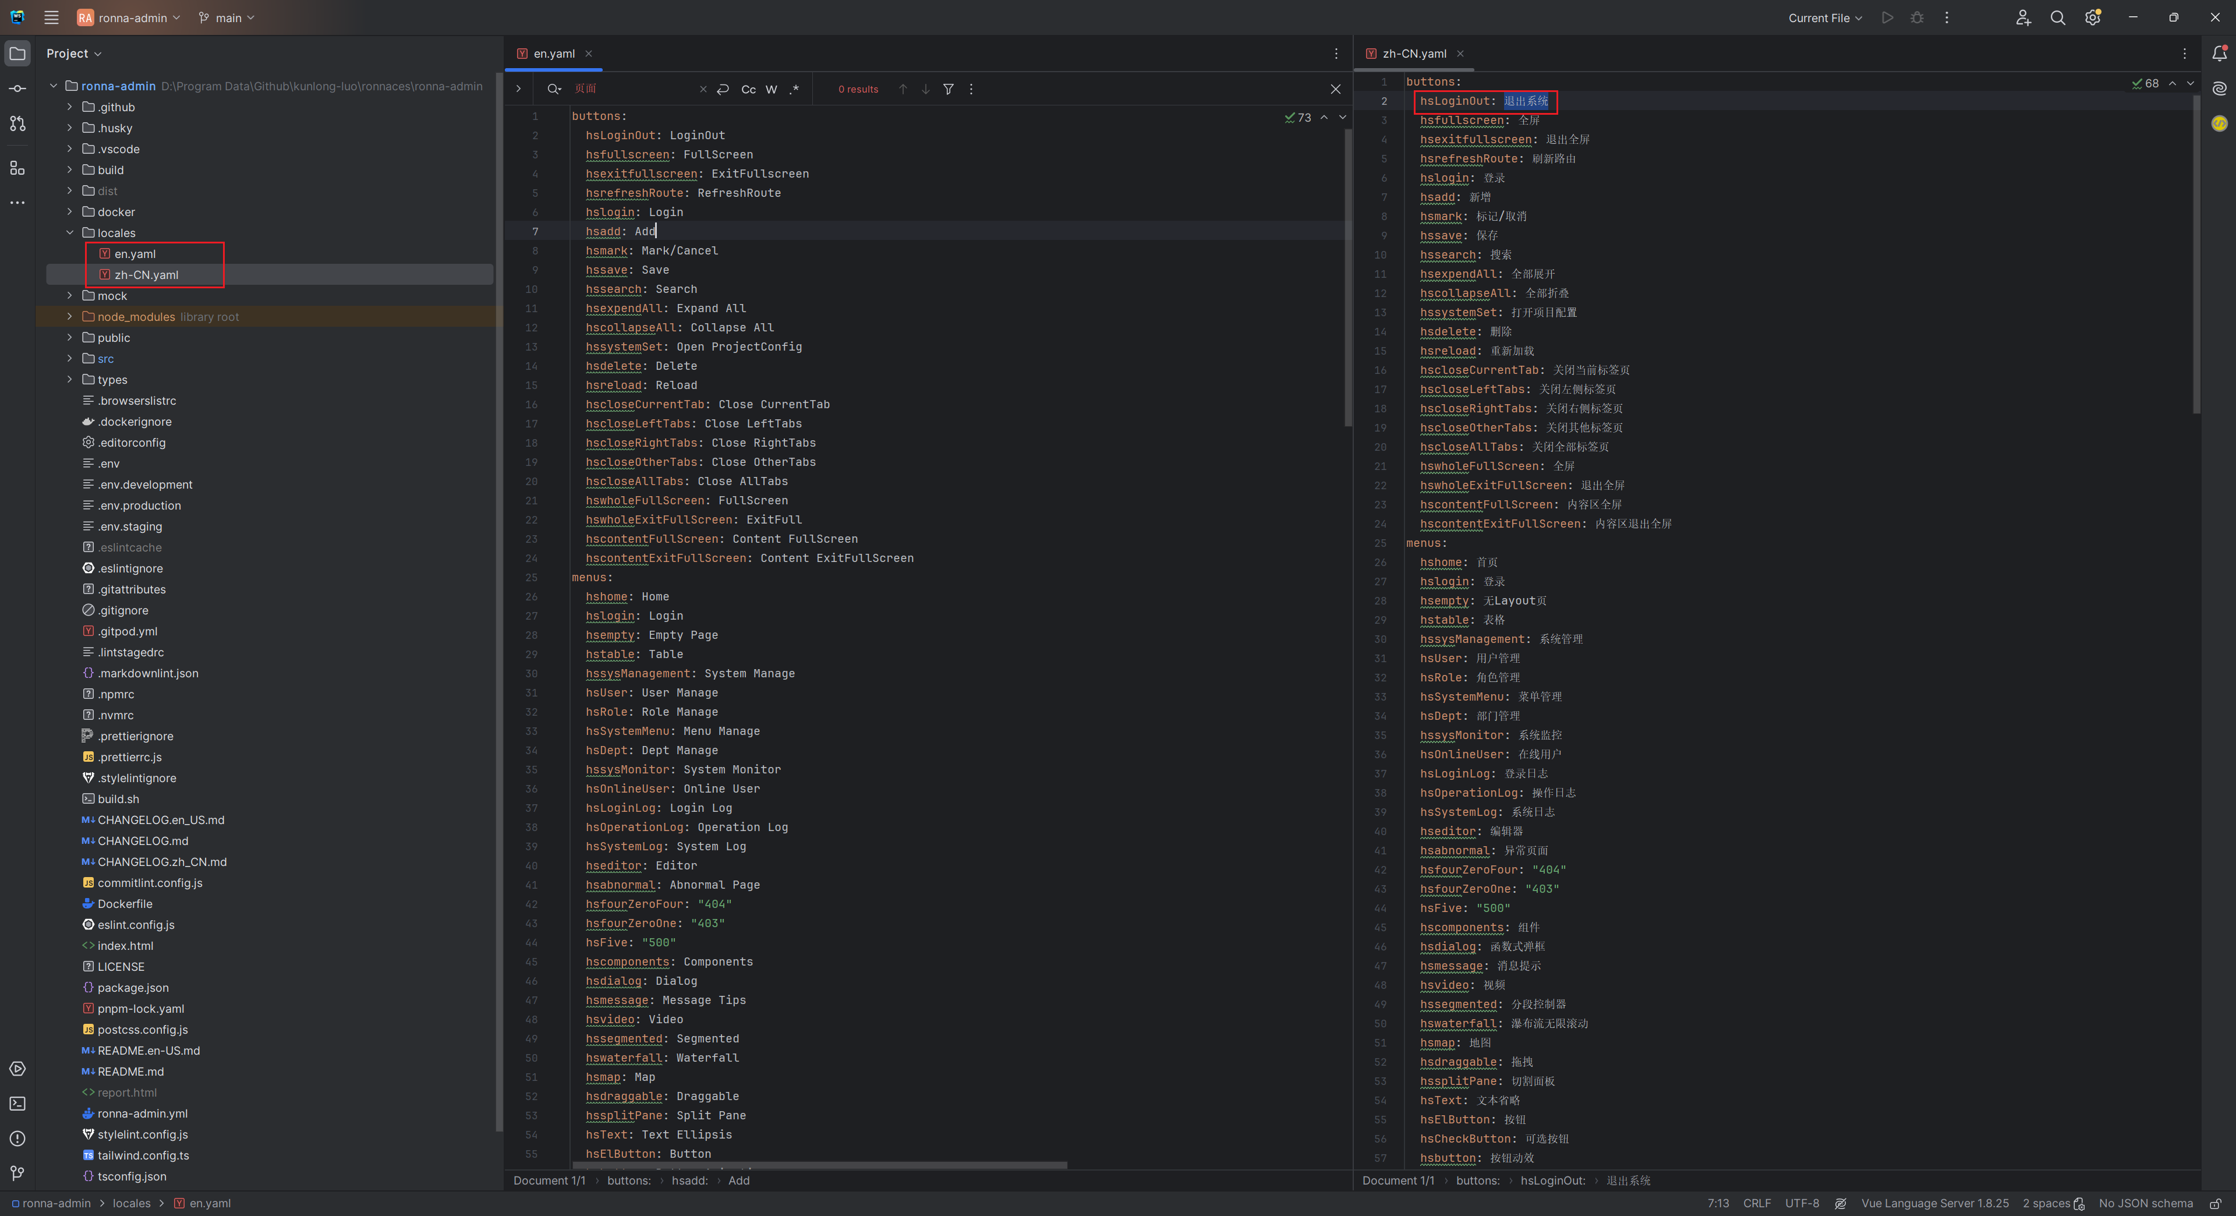2236x1216 pixels.
Task: Select zh-CN.yaml in project tree
Action: (x=146, y=274)
